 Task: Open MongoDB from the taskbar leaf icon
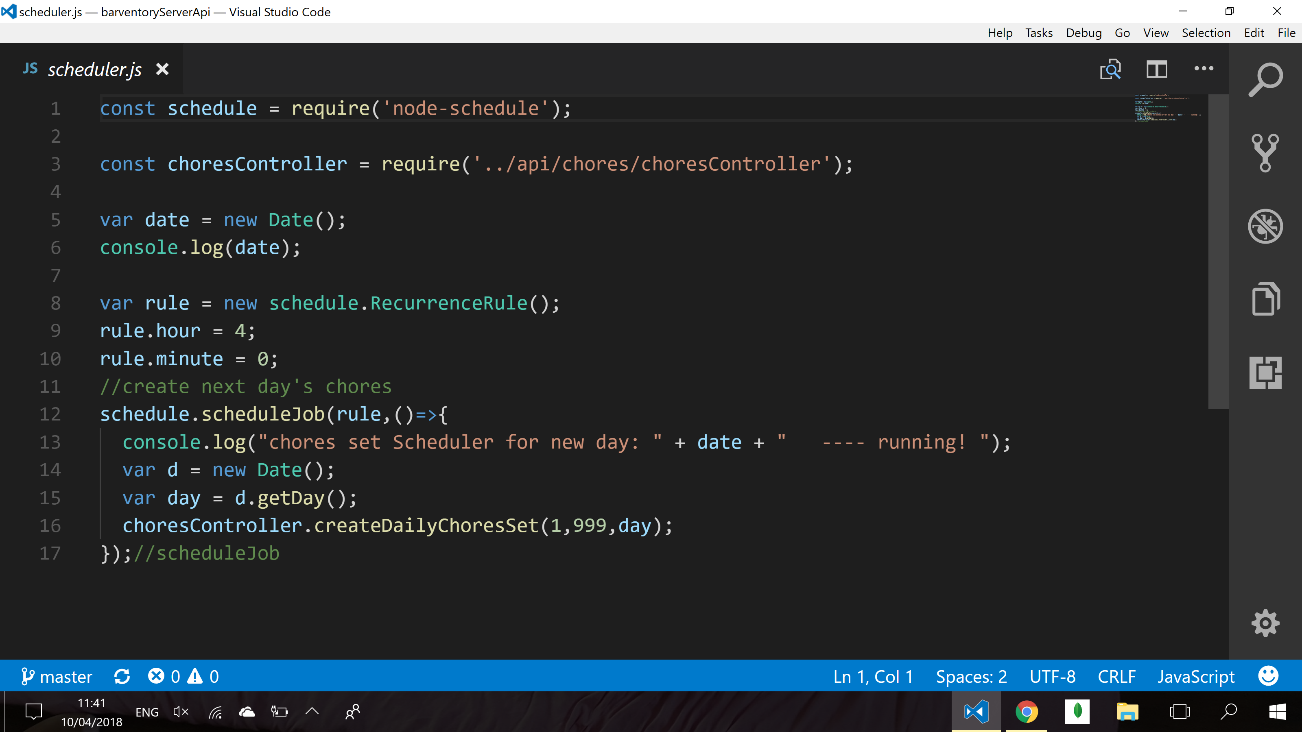[1077, 711]
